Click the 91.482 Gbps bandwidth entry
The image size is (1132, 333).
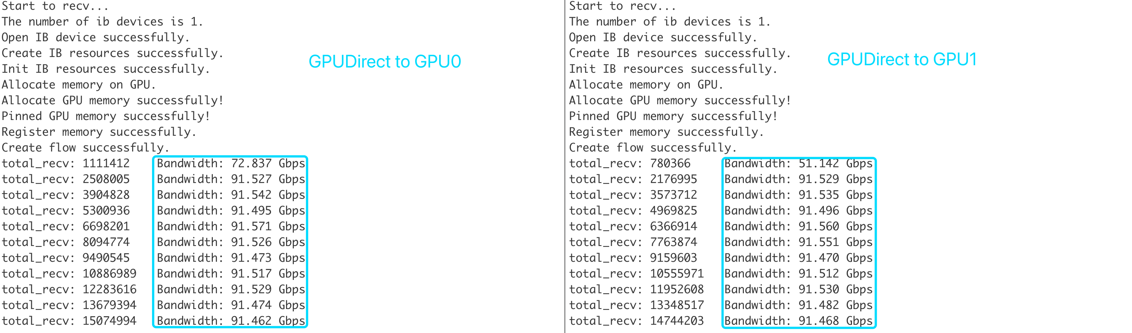798,305
